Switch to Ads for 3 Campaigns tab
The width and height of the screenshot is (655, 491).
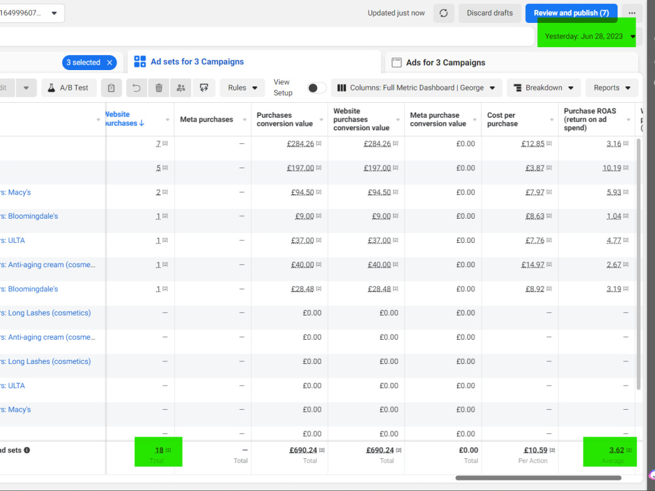click(x=512, y=63)
